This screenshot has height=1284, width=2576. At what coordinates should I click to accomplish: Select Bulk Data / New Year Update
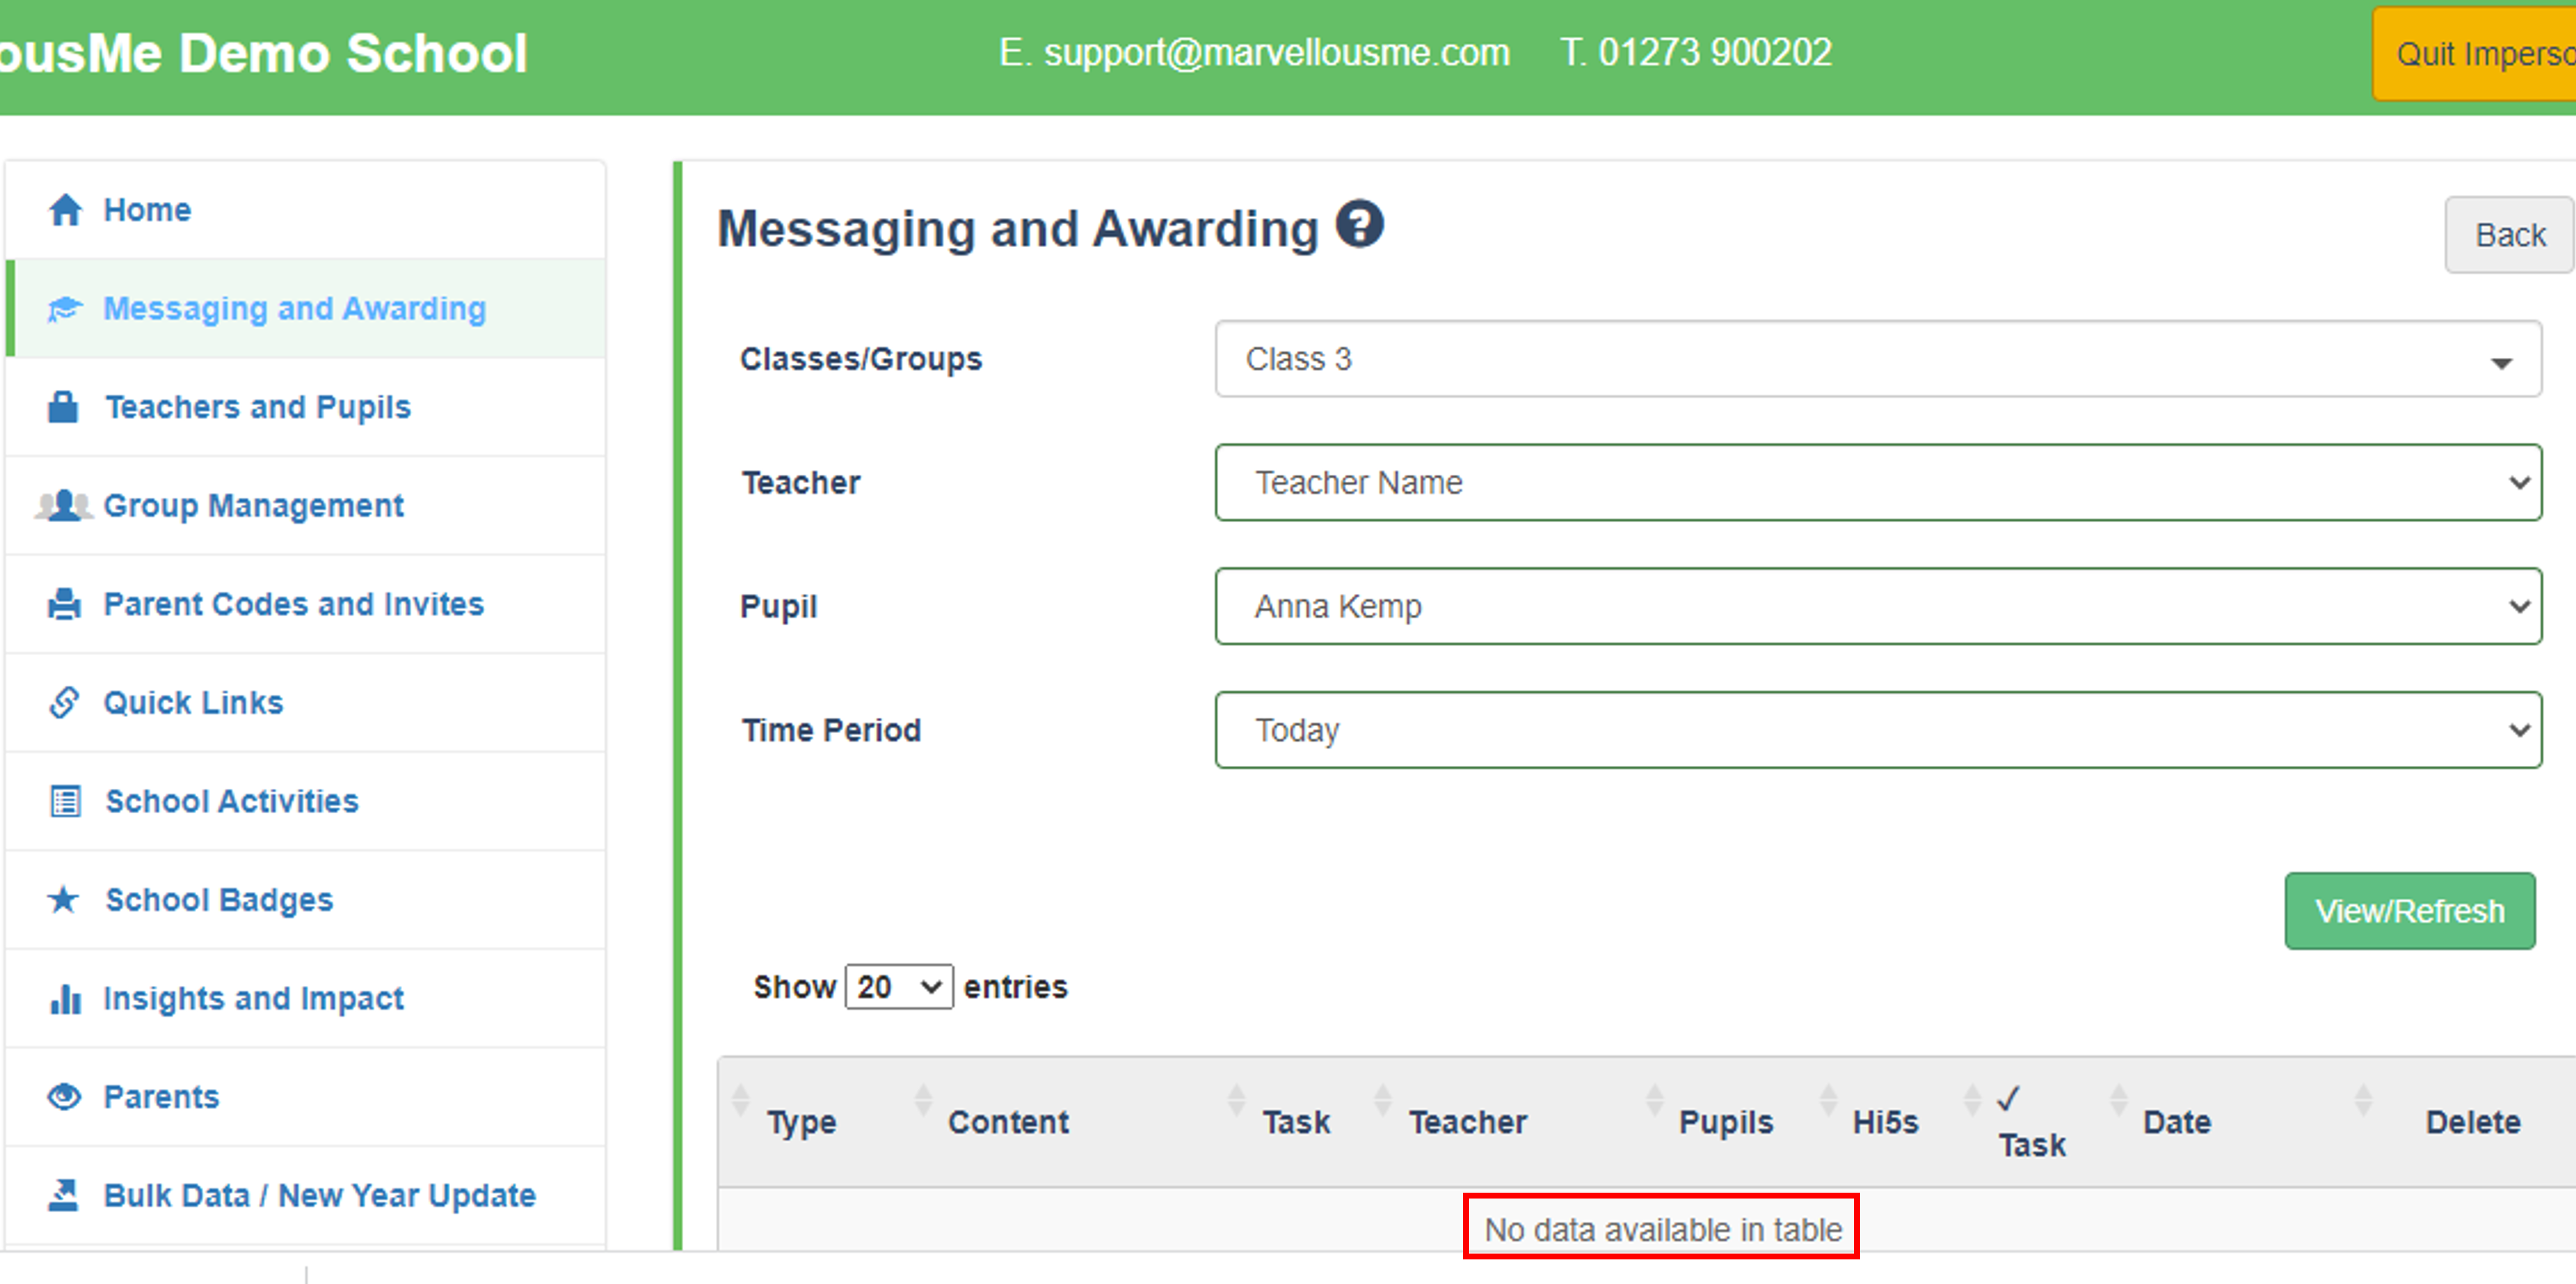pos(320,1195)
